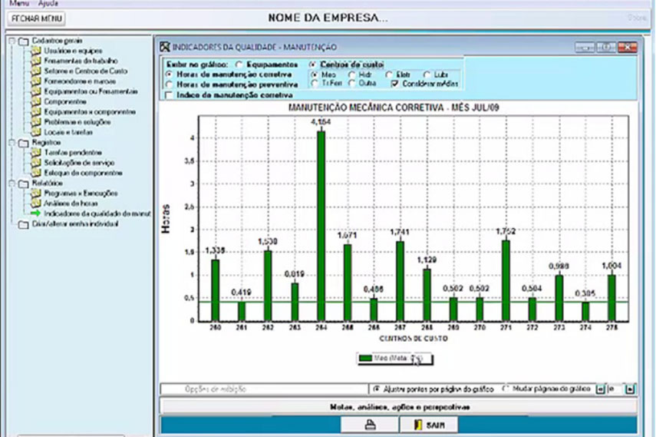Click the FECHAR MENU button
This screenshot has width=656, height=437.
[36, 18]
